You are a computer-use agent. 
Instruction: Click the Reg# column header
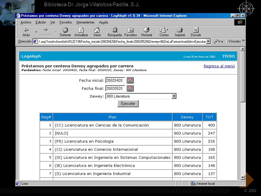pos(46,117)
